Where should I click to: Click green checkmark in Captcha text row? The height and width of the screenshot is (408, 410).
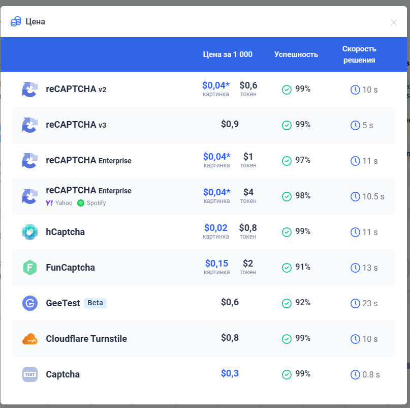tap(287, 374)
